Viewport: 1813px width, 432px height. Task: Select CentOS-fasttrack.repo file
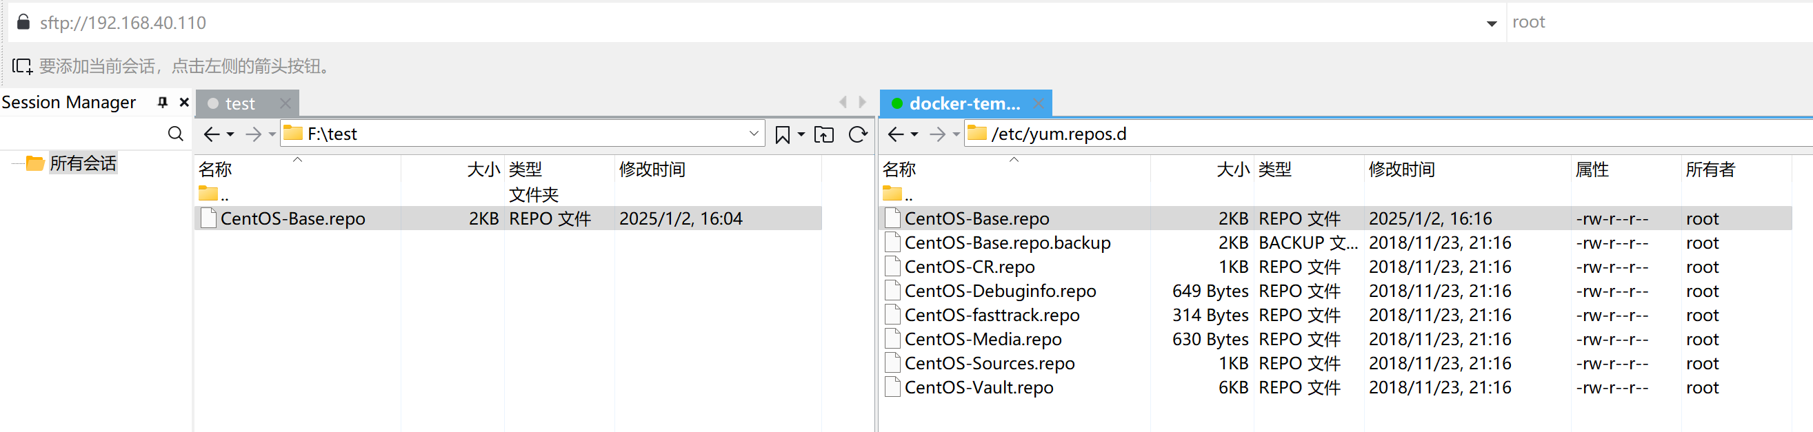tap(1336, 315)
